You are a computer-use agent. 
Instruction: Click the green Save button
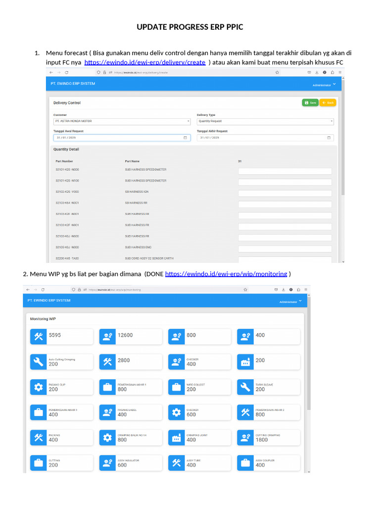(310, 102)
